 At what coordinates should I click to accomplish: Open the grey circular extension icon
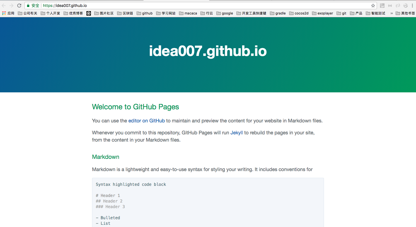(x=398, y=6)
